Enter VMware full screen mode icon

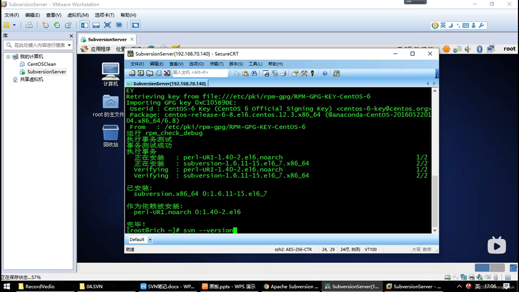pos(107,25)
